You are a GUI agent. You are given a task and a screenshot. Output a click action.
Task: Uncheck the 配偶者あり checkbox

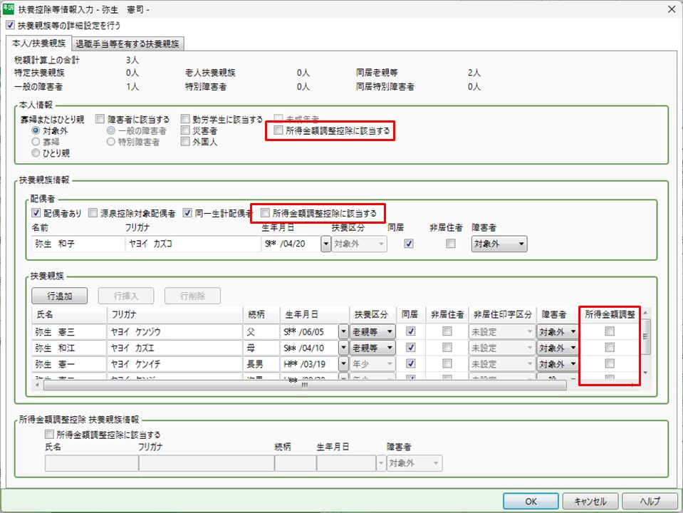pyautogui.click(x=36, y=212)
